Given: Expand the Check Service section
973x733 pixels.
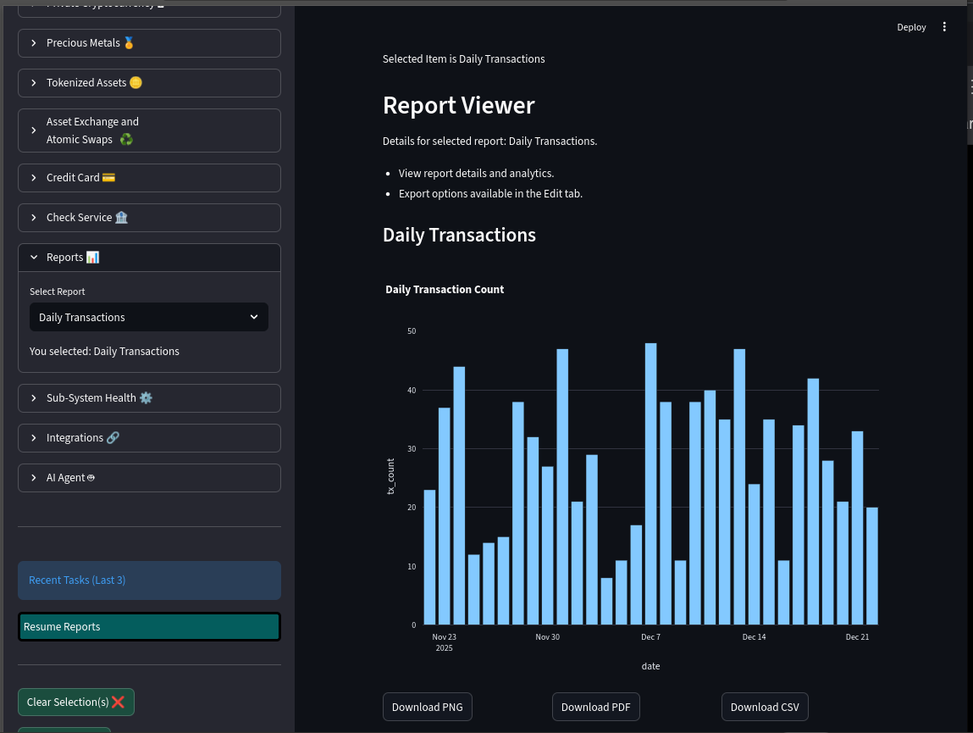Looking at the screenshot, I should [x=149, y=218].
